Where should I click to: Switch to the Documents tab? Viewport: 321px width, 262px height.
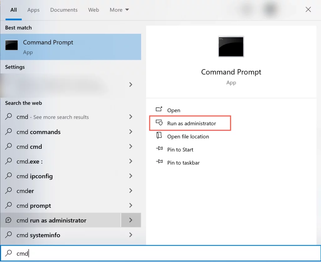(64, 10)
